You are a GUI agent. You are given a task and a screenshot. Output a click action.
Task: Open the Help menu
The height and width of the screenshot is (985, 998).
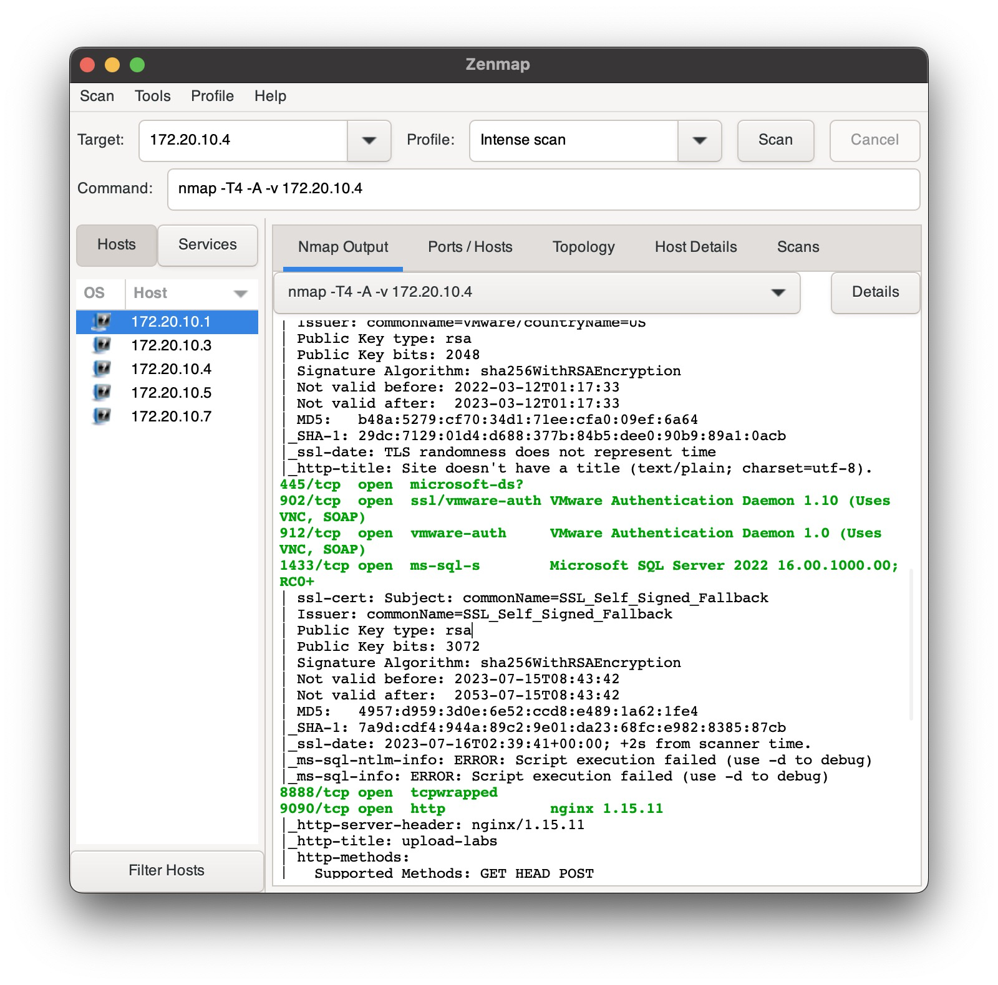tap(270, 96)
